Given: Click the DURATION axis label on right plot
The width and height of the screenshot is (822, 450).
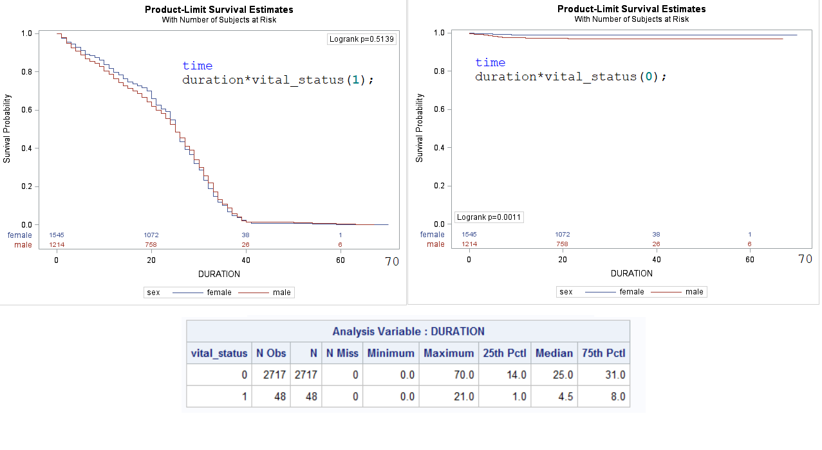Looking at the screenshot, I should [x=631, y=273].
